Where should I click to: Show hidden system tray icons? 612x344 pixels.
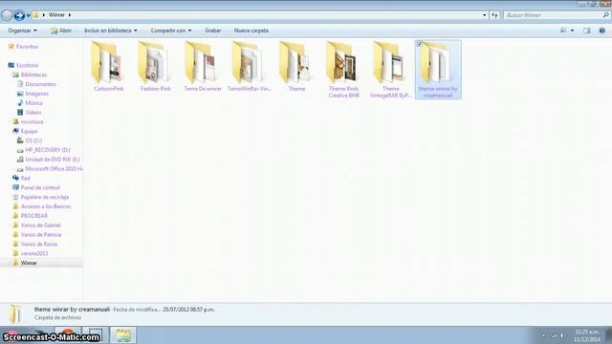[x=544, y=335]
